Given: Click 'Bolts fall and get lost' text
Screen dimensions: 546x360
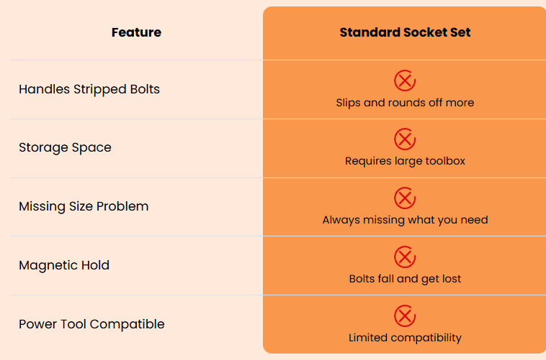Looking at the screenshot, I should 405,279.
